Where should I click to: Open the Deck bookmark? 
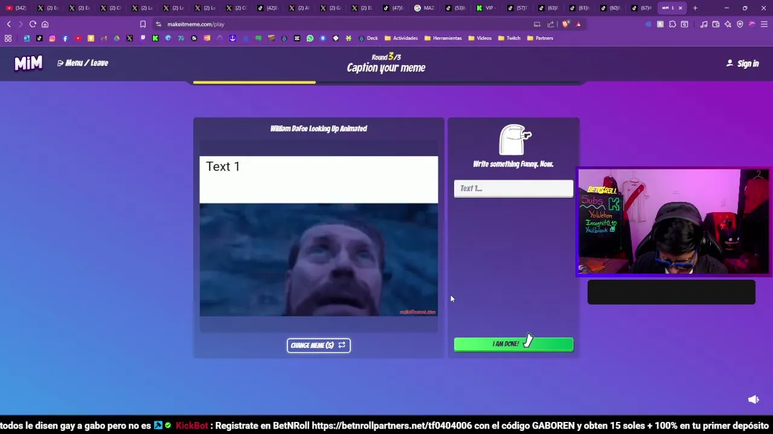pyautogui.click(x=368, y=38)
